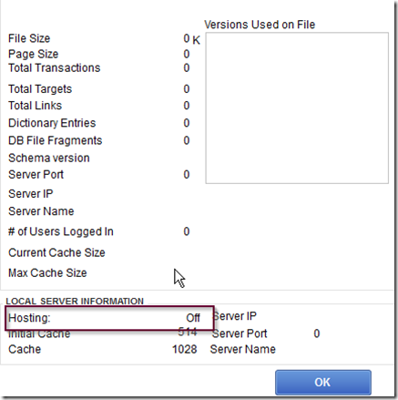Select the Hosting Off value
The image size is (398, 400).
pos(193,318)
